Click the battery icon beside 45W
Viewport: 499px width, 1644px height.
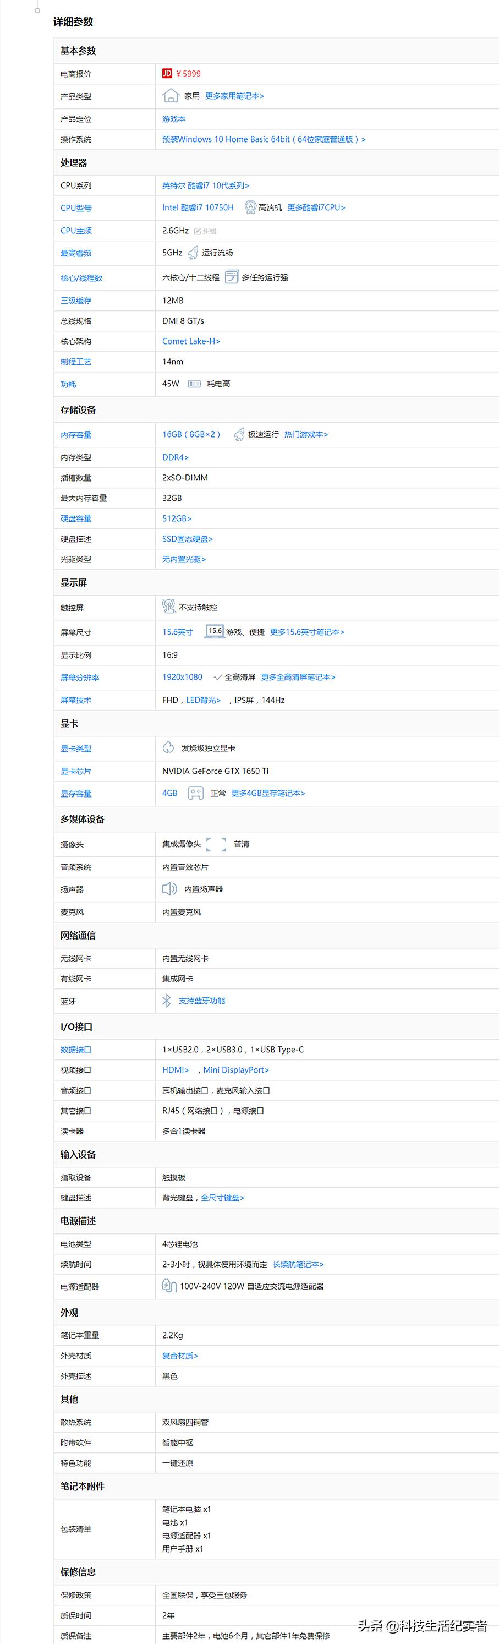(194, 384)
